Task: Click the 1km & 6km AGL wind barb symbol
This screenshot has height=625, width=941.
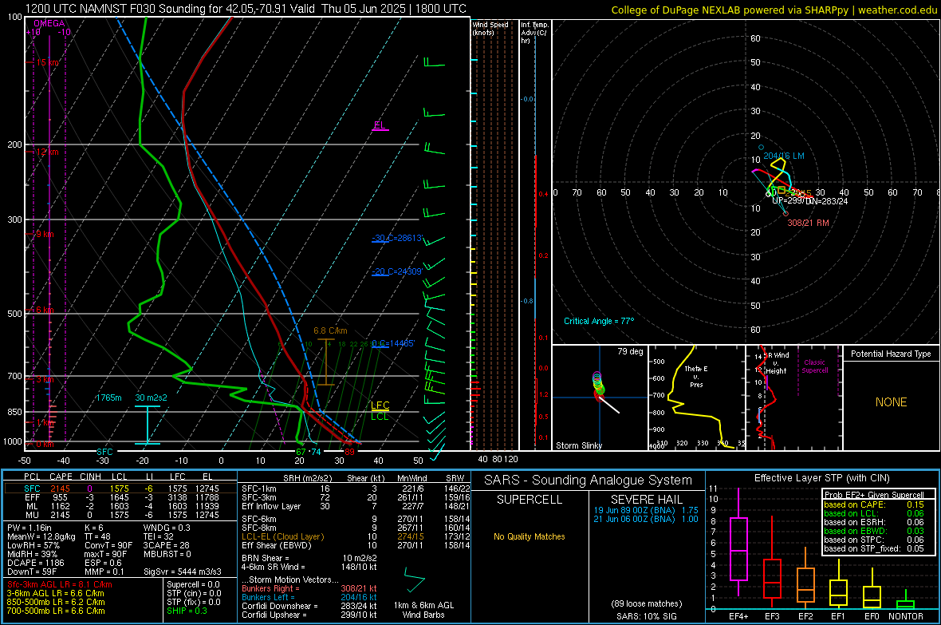Action: (x=414, y=580)
